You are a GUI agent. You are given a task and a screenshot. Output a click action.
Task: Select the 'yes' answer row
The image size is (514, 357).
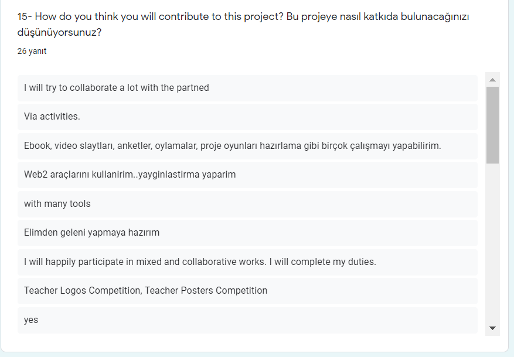(30, 320)
